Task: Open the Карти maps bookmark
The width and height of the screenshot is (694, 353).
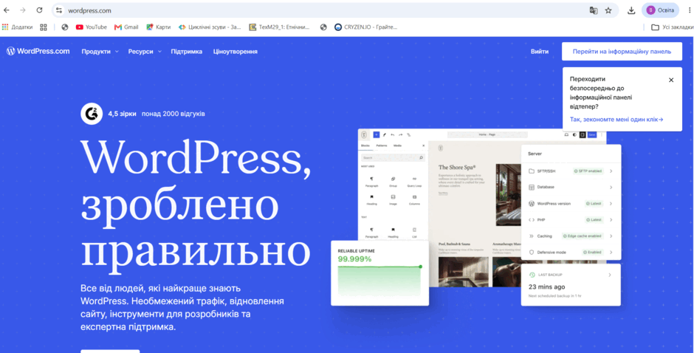Action: (x=159, y=27)
